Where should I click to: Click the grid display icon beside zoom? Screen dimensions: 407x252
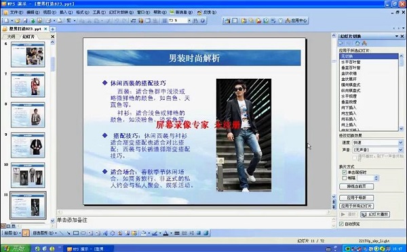(x=164, y=20)
